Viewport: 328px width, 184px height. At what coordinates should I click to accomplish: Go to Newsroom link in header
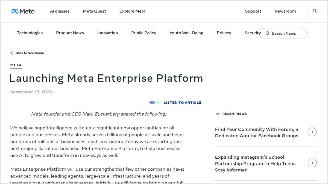(285, 11)
